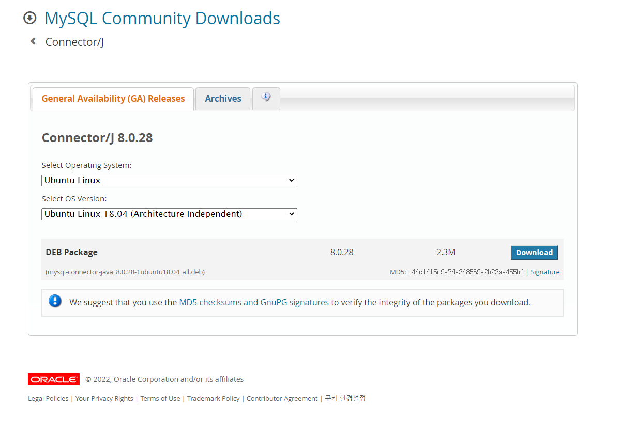The height and width of the screenshot is (422, 620).
Task: Click the 2.3M file size cell
Action: coord(446,252)
